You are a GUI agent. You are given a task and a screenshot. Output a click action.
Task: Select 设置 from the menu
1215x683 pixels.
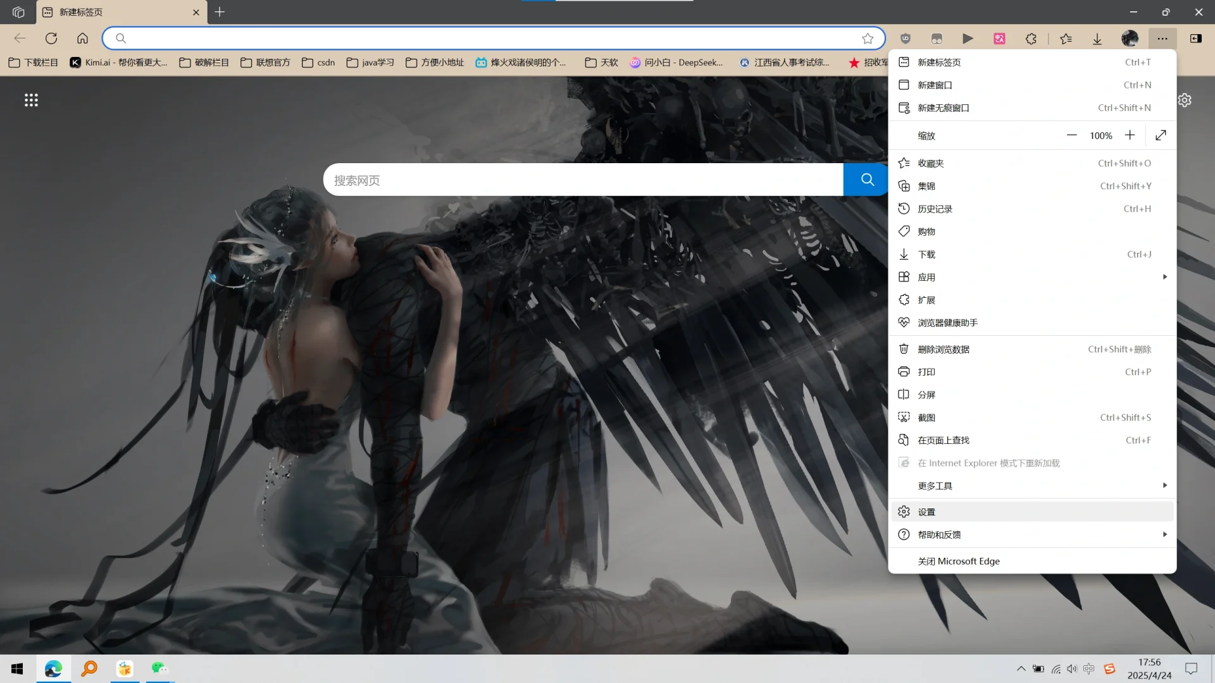[x=927, y=512]
